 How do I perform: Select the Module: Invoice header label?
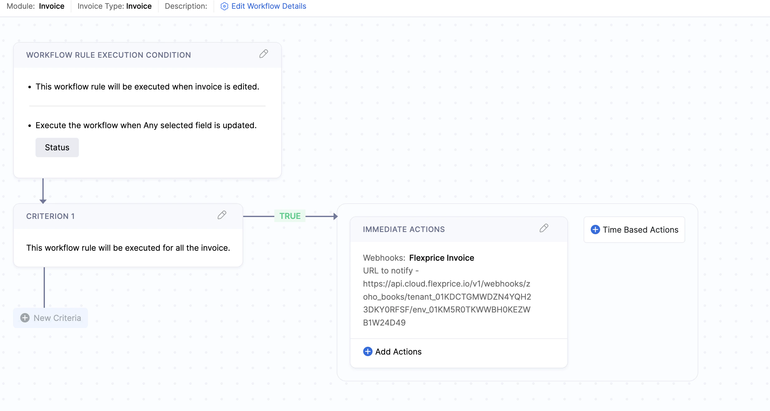36,6
